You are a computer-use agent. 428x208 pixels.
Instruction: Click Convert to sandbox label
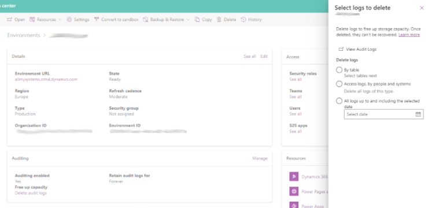pyautogui.click(x=120, y=20)
